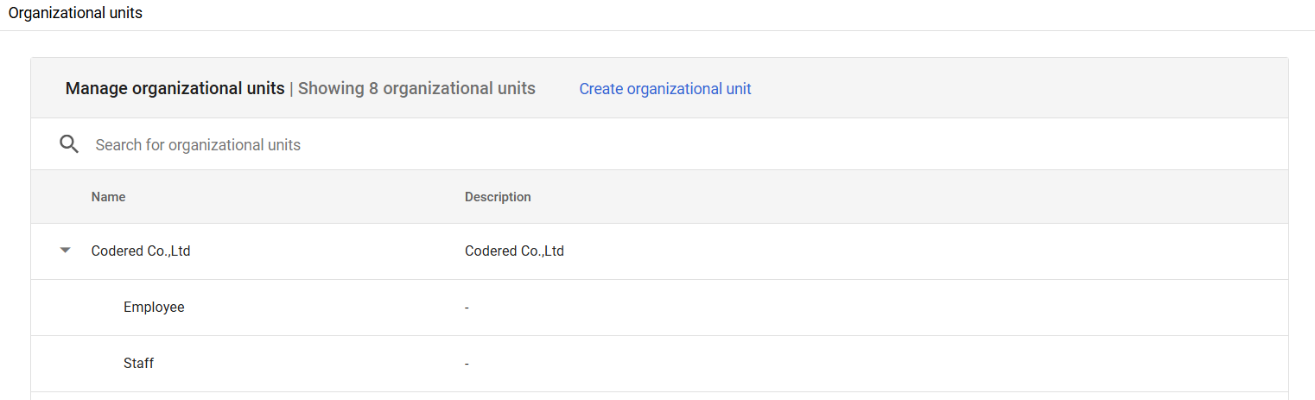The height and width of the screenshot is (400, 1315).
Task: Click the Staff row's description dash
Action: pyautogui.click(x=467, y=365)
